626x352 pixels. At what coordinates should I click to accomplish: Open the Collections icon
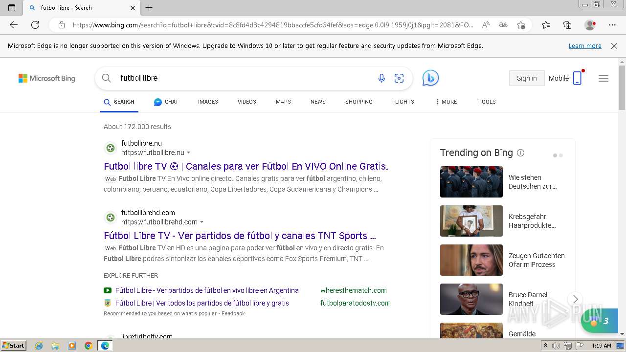567,25
